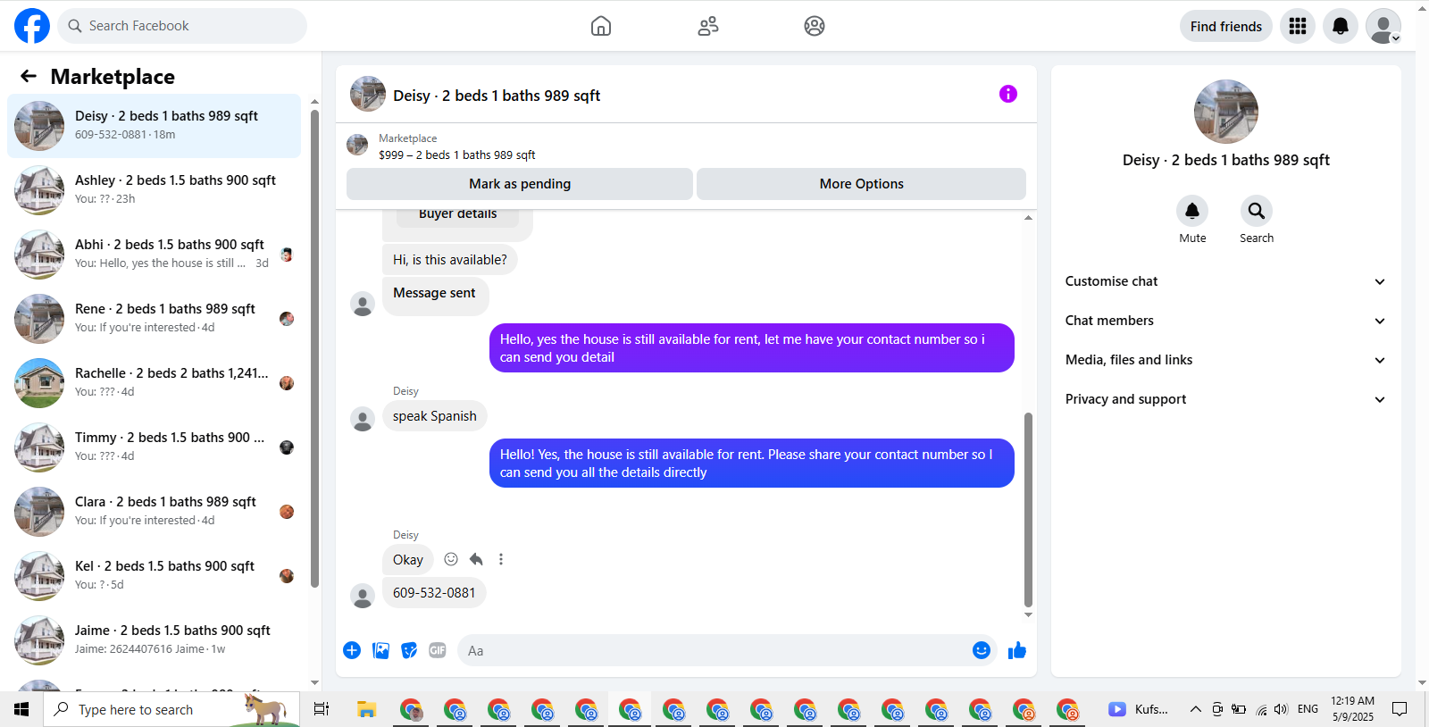Screen dimensions: 1429x727
Task: Open the account profile avatar menu
Action: click(x=1383, y=27)
